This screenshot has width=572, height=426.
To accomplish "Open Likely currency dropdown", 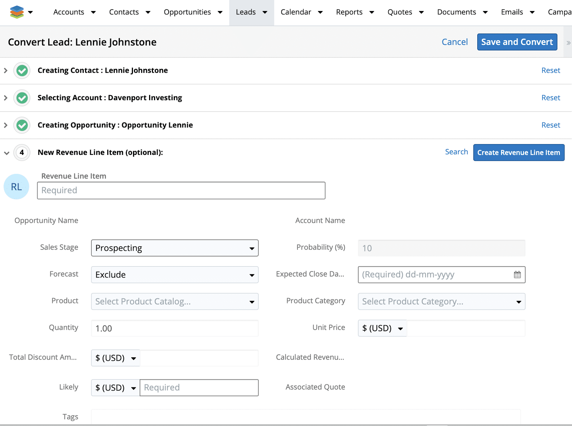I will (x=115, y=388).
